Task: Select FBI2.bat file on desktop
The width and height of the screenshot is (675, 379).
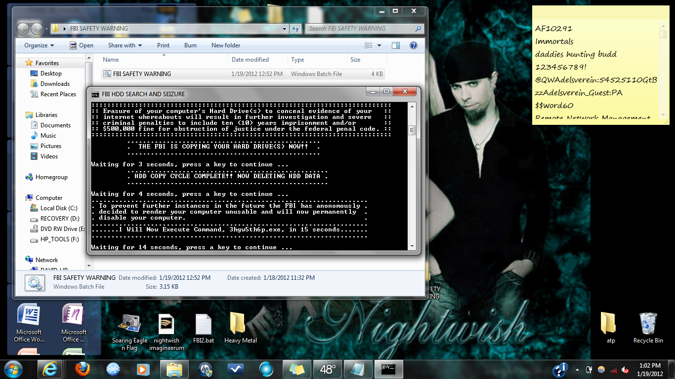Action: tap(204, 328)
